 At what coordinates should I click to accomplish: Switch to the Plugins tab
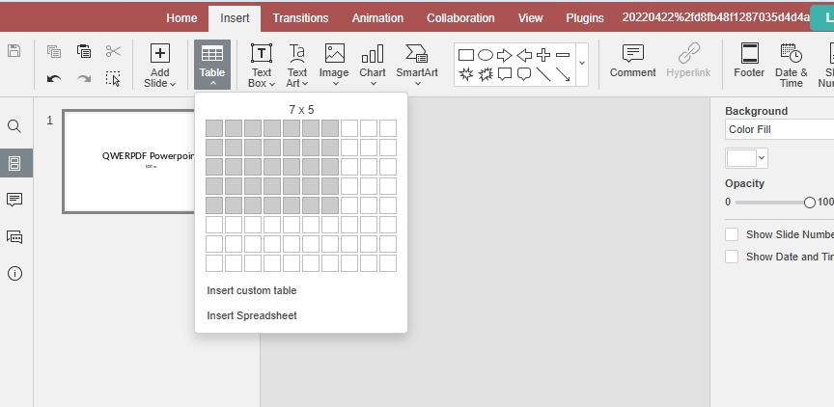pos(585,18)
